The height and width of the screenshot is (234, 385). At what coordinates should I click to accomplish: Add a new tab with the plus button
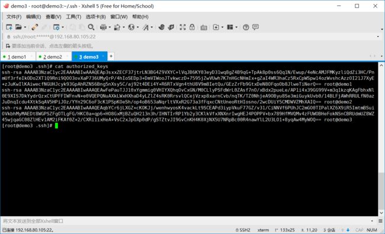(x=111, y=56)
